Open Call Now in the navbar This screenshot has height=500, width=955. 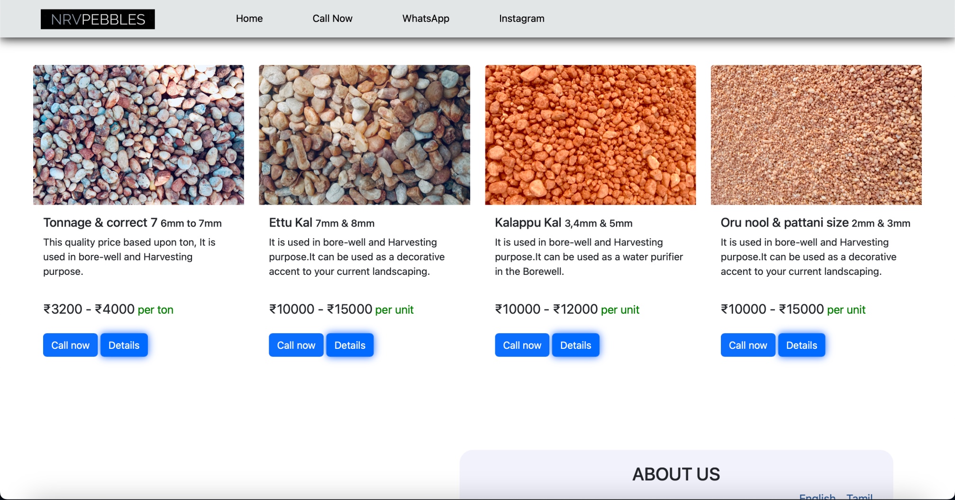pyautogui.click(x=332, y=18)
